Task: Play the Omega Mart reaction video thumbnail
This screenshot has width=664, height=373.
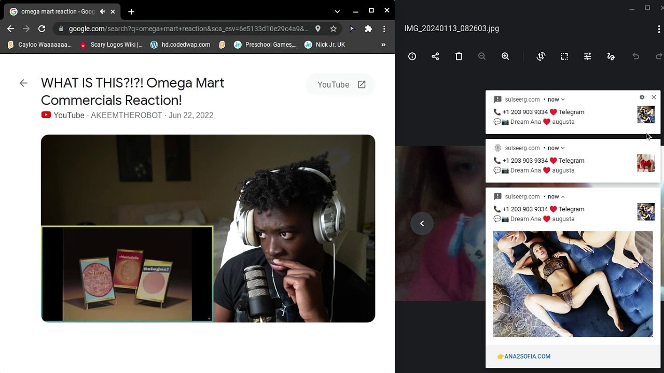Action: pos(208,228)
